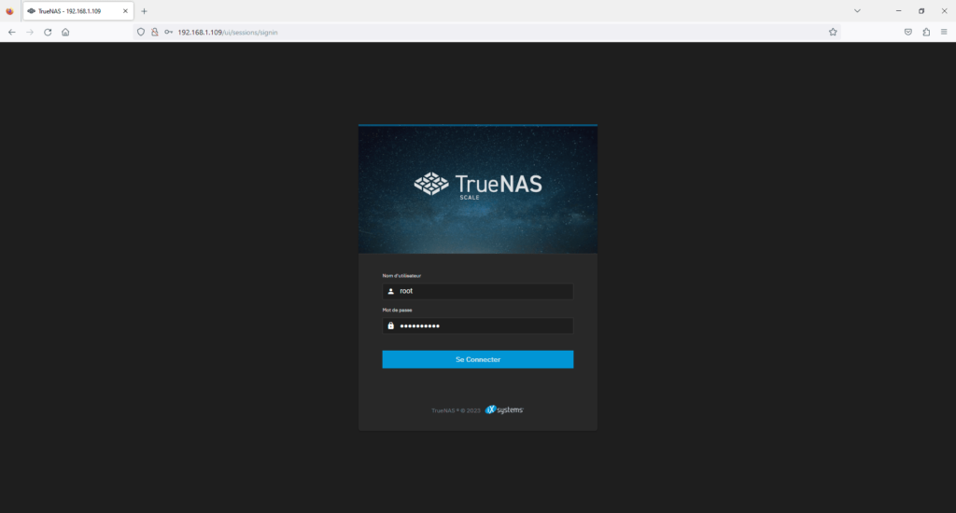Focus the Mot de passe field
Screen dimensions: 956x513
click(x=477, y=326)
